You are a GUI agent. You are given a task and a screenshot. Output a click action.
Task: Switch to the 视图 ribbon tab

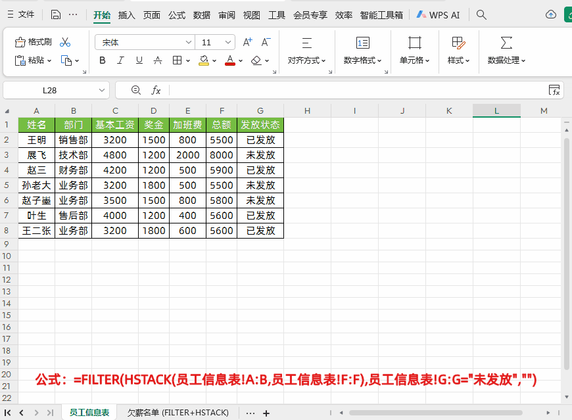click(x=252, y=15)
